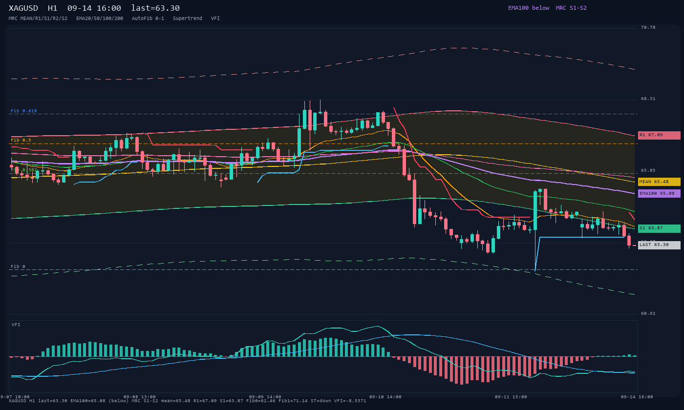Click the purple "EMA100 below" header note
Viewport: 684px width, 410px height.
[529, 8]
